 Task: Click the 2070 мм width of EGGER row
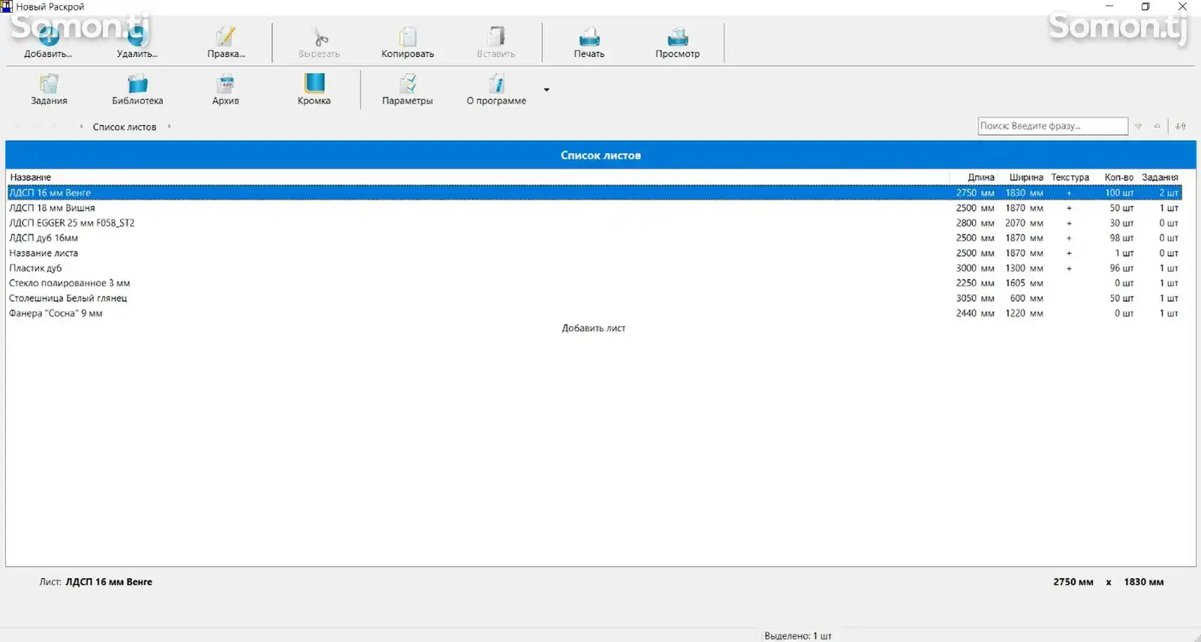tap(1024, 223)
